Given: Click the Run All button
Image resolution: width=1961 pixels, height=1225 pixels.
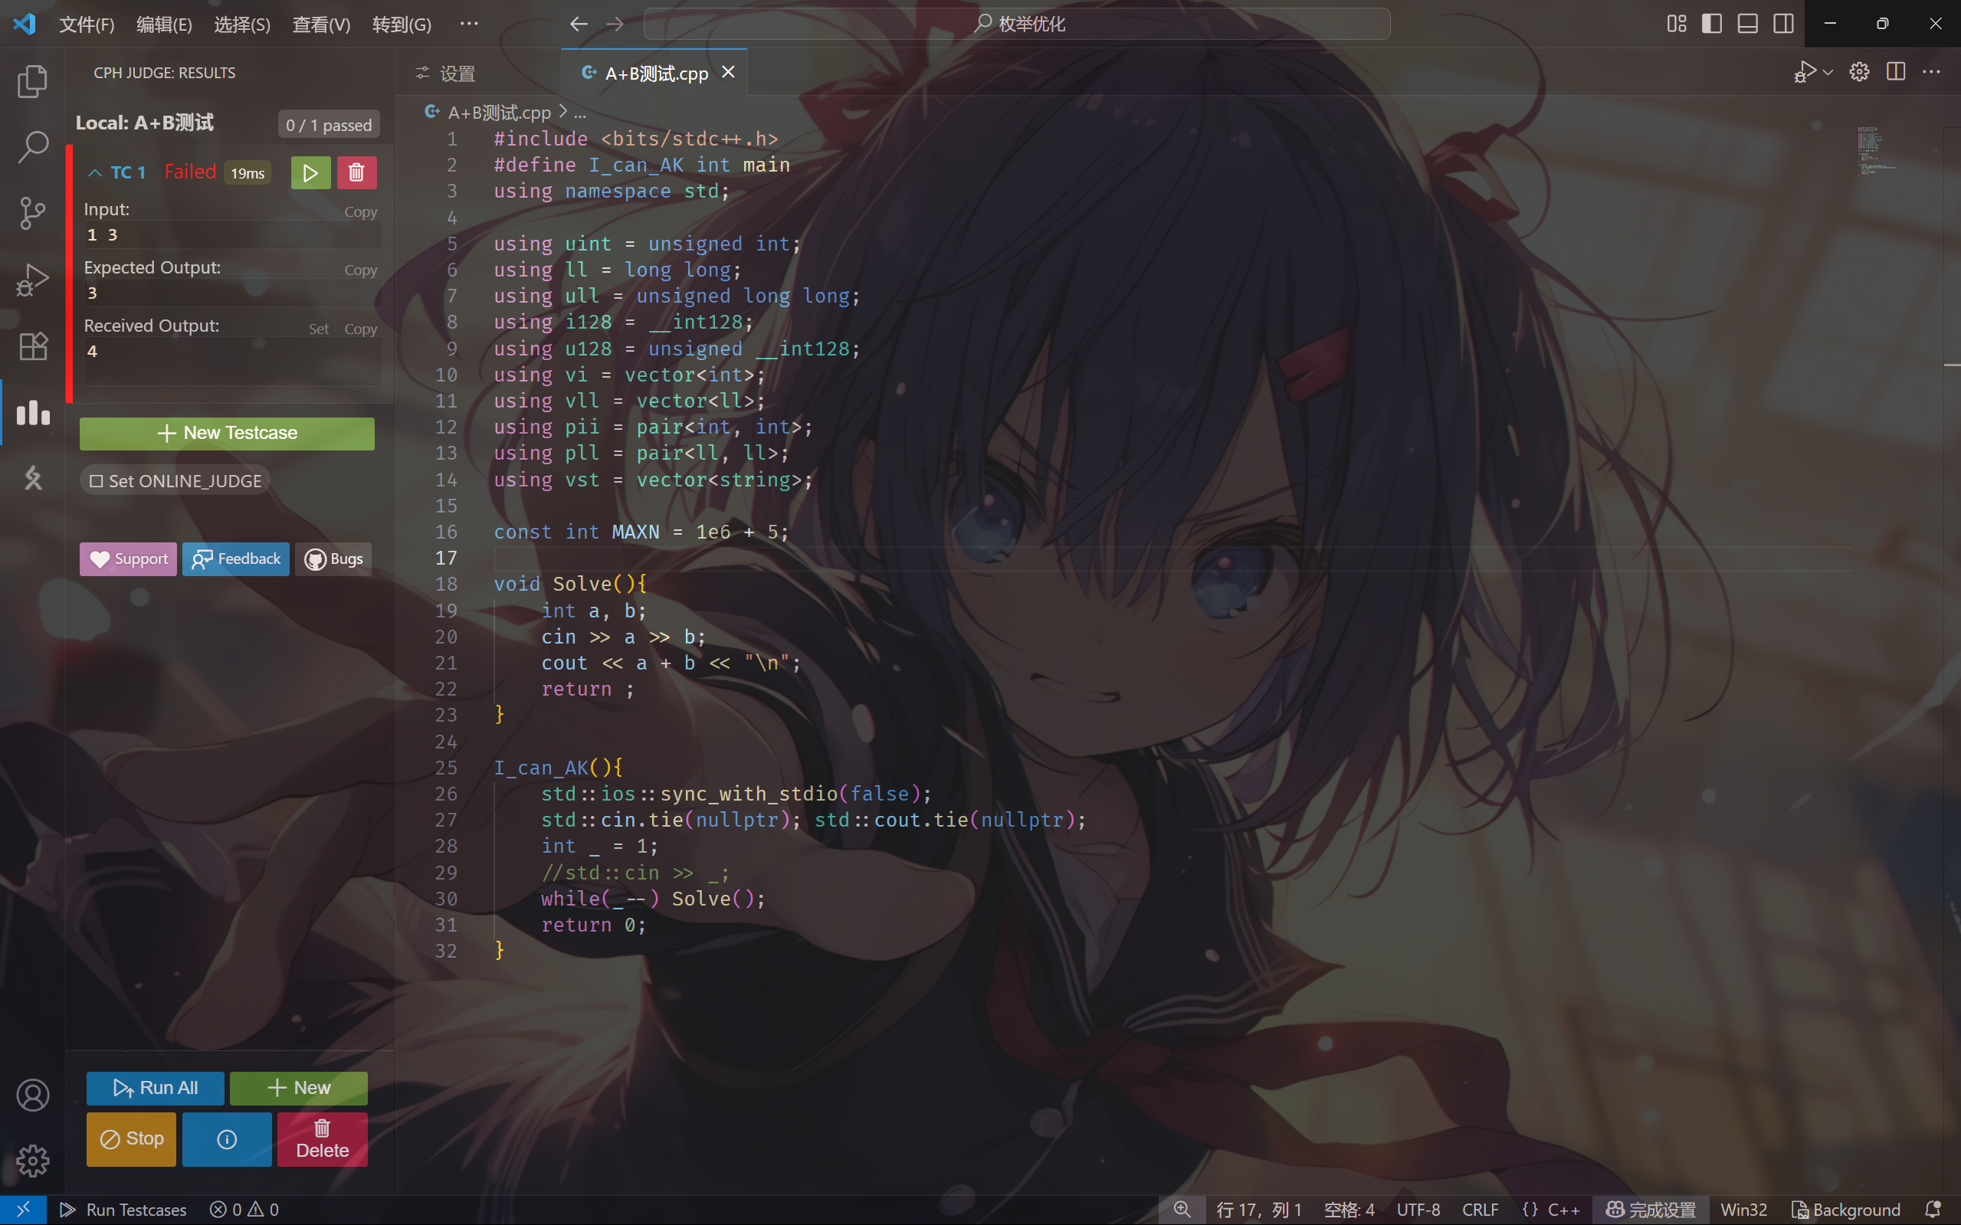Looking at the screenshot, I should pos(156,1088).
